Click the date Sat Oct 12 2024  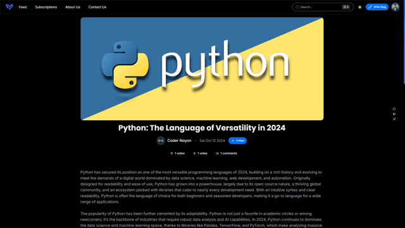213,141
